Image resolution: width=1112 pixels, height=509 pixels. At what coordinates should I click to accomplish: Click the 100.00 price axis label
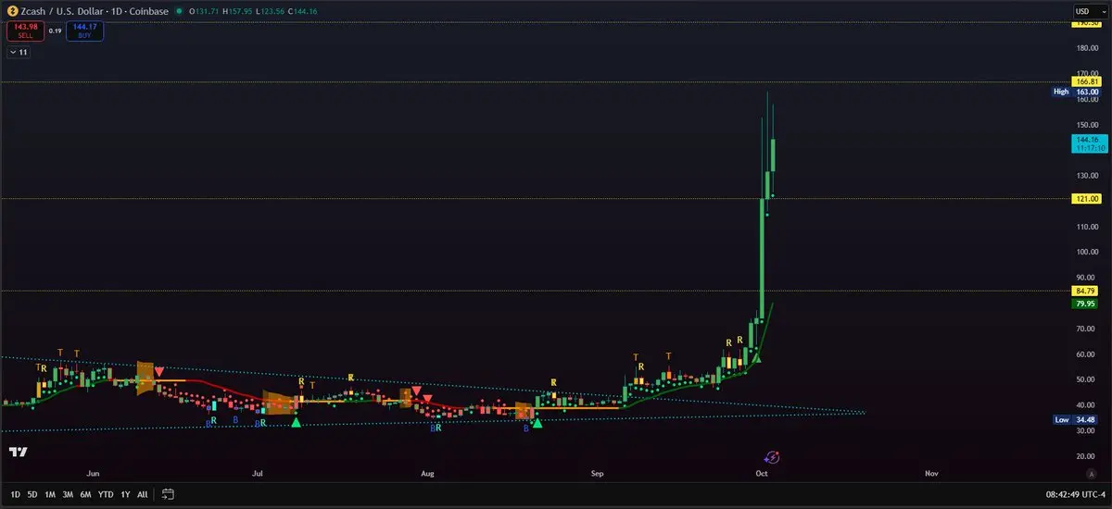point(1088,253)
